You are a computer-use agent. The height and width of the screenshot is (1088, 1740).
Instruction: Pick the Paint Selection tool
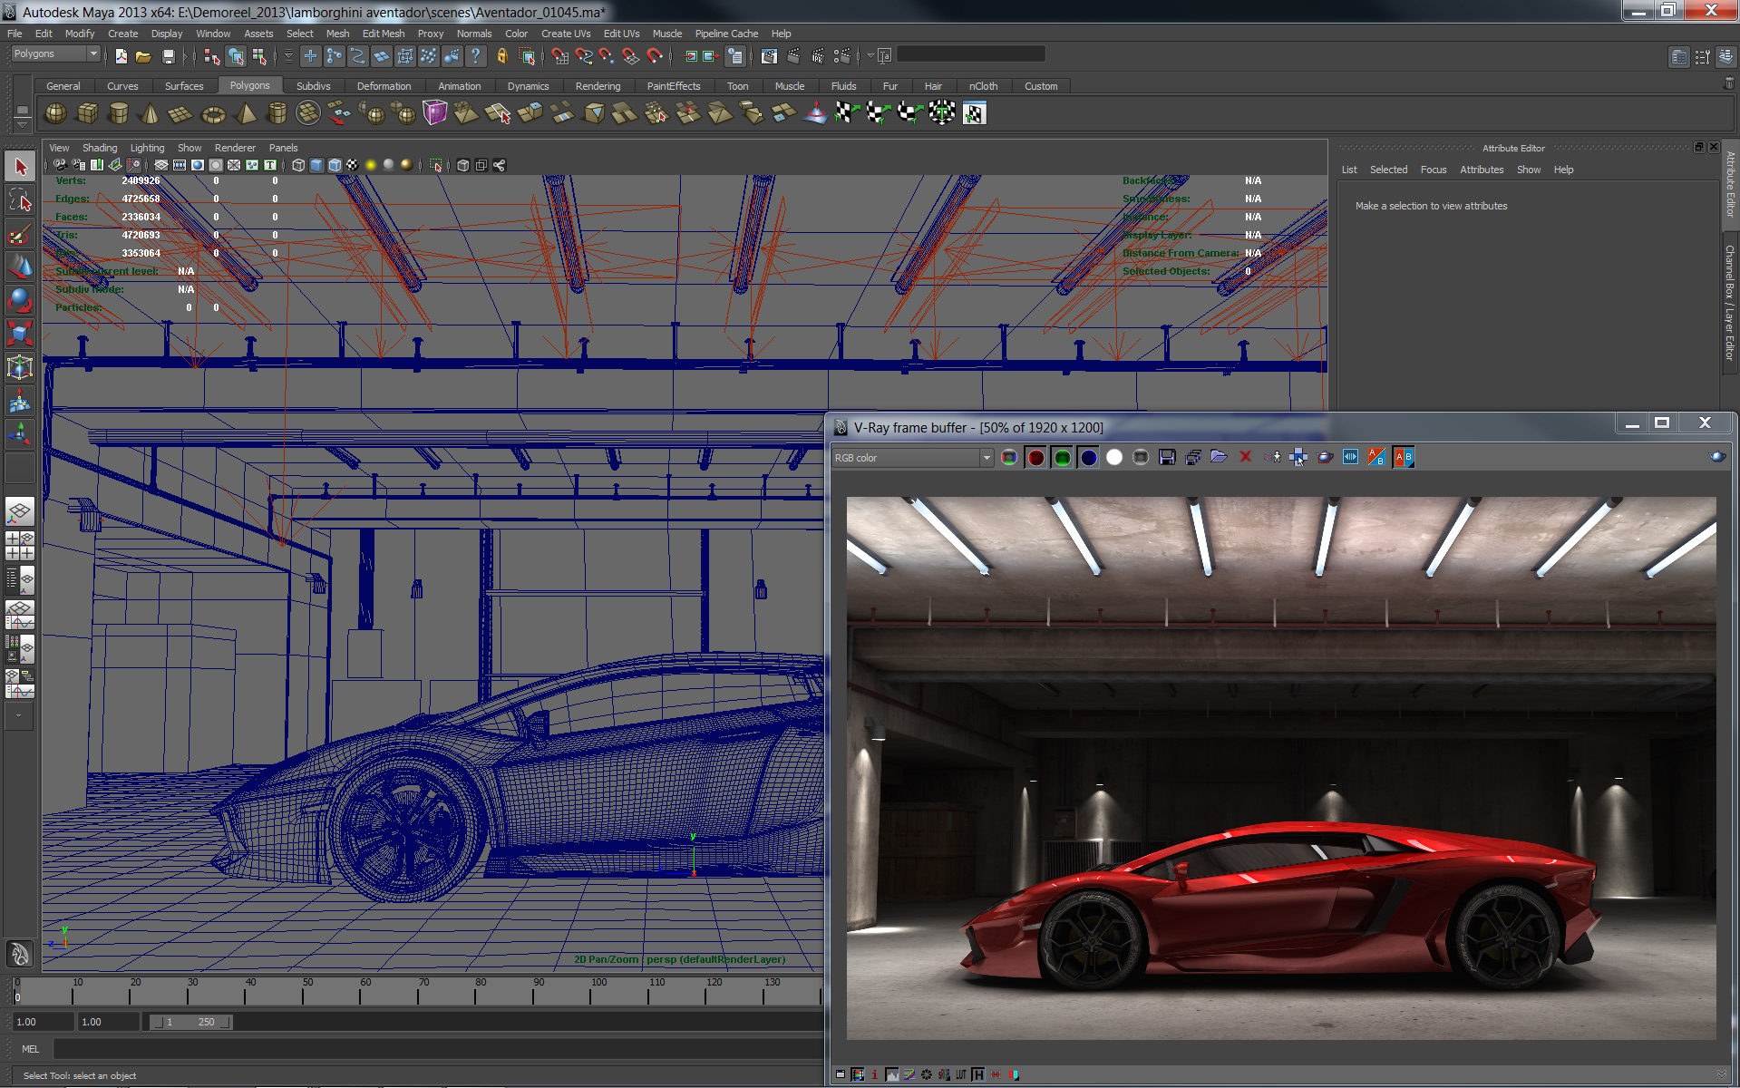coord(20,234)
